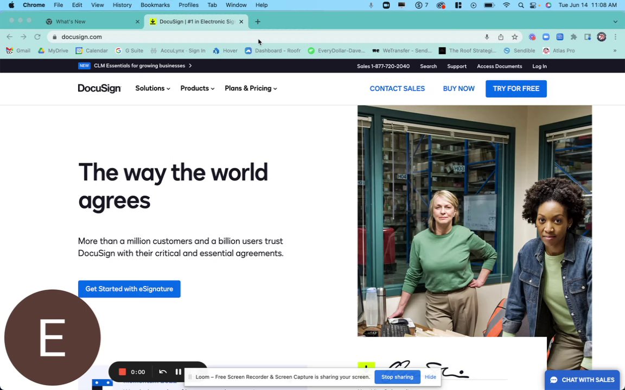Restart the Loom recording with the undo arrow
Screen dimensions: 625x390
tap(163, 372)
